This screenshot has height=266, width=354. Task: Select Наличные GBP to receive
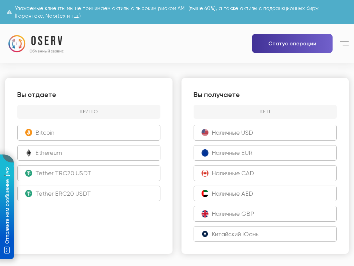[265, 214]
